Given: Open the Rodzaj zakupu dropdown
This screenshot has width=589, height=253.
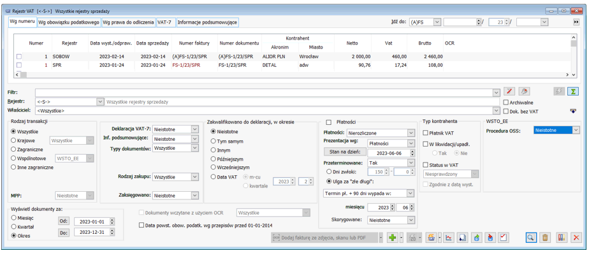Looking at the screenshot, I should [x=194, y=177].
